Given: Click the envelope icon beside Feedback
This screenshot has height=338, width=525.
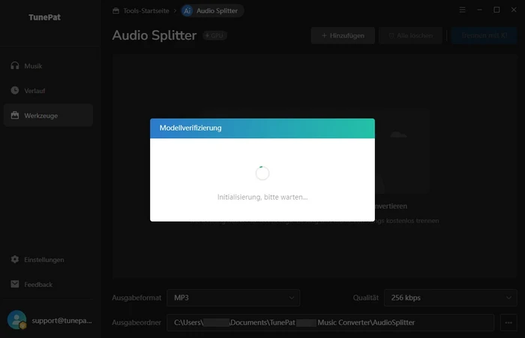Looking at the screenshot, I should 15,284.
